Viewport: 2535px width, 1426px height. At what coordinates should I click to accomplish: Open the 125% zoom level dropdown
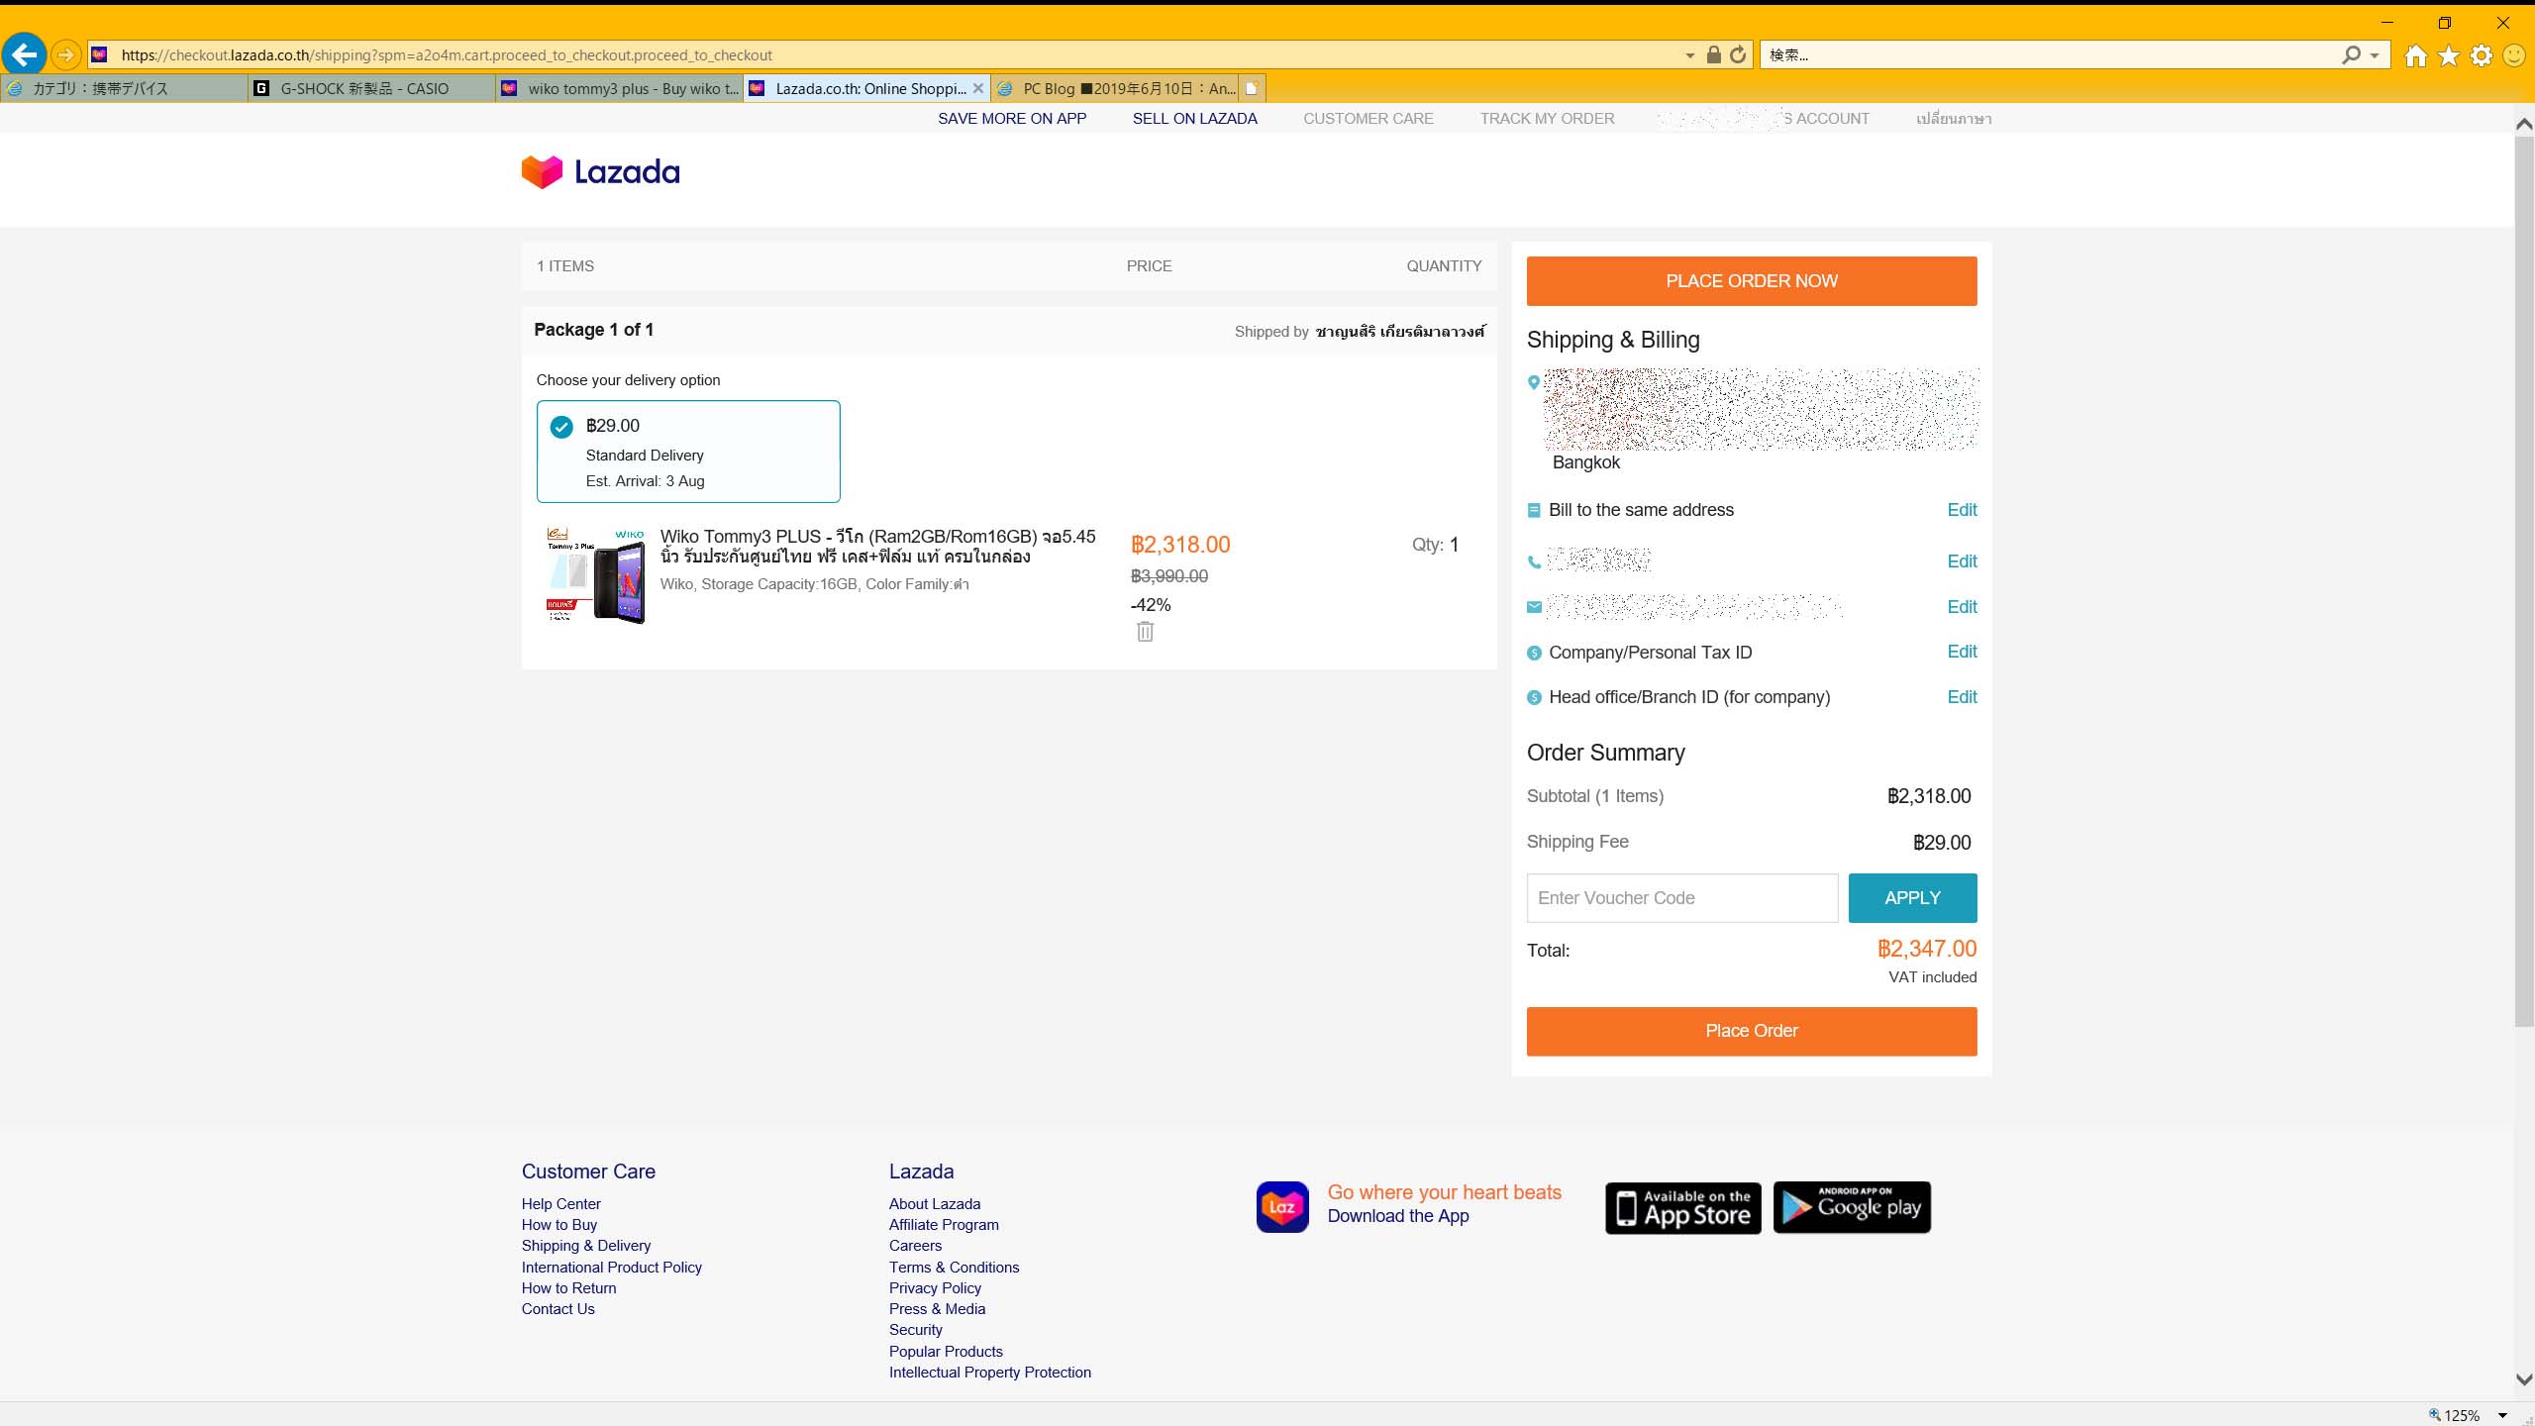pyautogui.click(x=2502, y=1415)
